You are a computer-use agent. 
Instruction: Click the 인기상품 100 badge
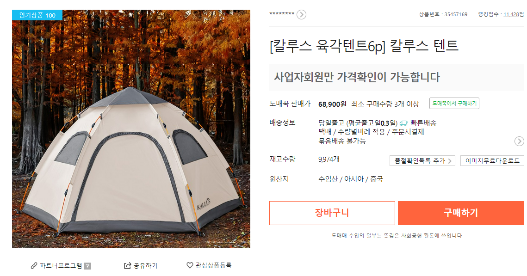pyautogui.click(x=37, y=15)
